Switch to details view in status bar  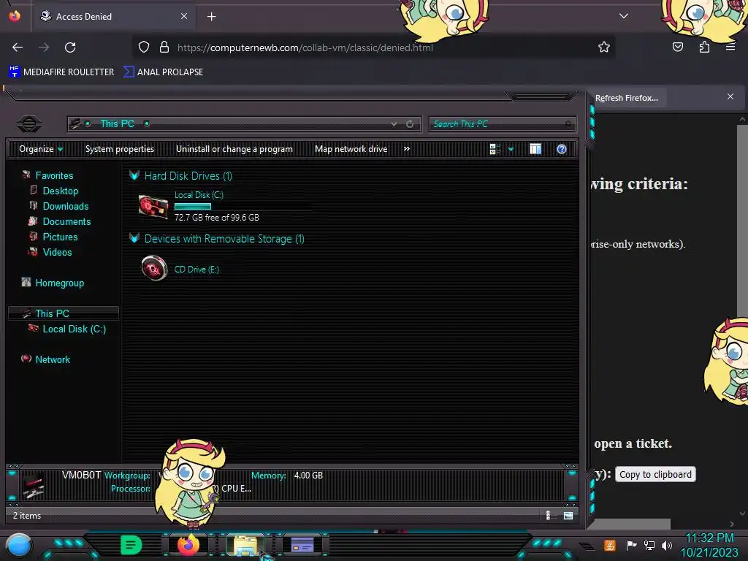click(548, 515)
